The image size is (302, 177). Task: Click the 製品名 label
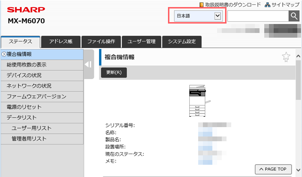pos(113,140)
